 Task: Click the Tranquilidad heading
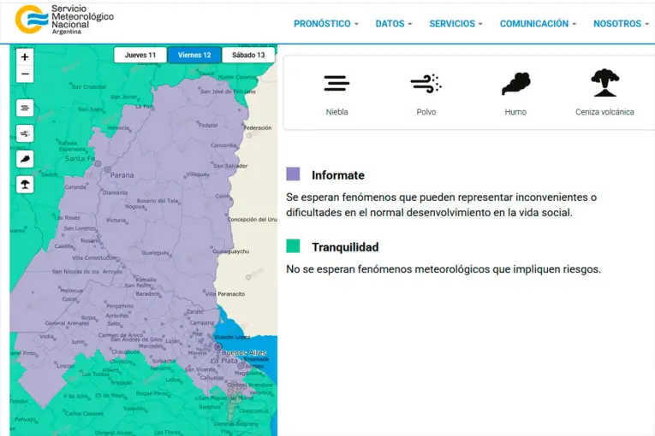[x=345, y=247]
